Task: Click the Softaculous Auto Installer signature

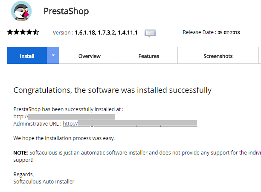Action: tap(44, 181)
